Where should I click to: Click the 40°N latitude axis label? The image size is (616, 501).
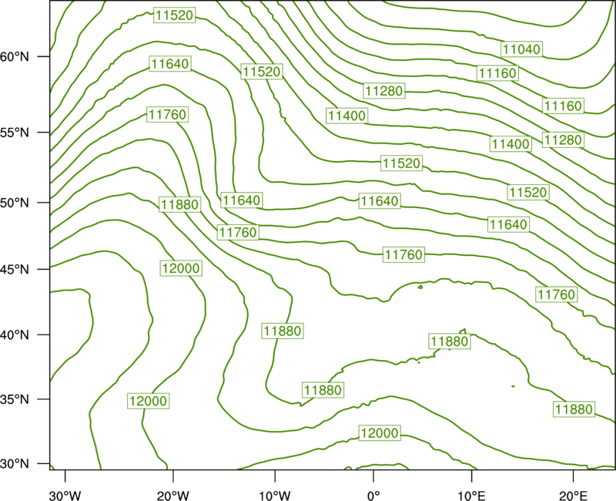(x=15, y=335)
